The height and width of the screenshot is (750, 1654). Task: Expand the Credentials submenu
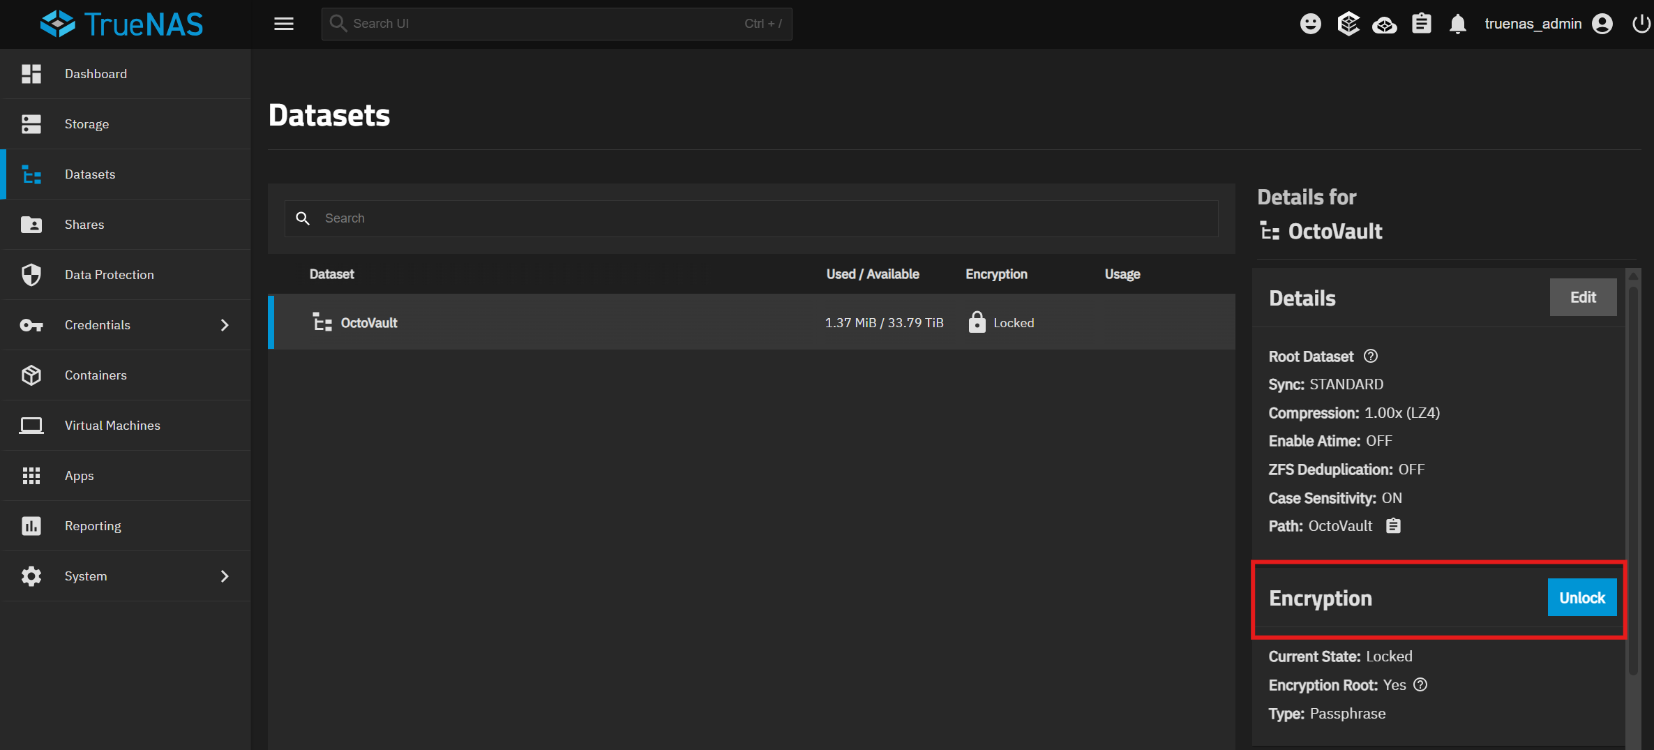tap(224, 325)
